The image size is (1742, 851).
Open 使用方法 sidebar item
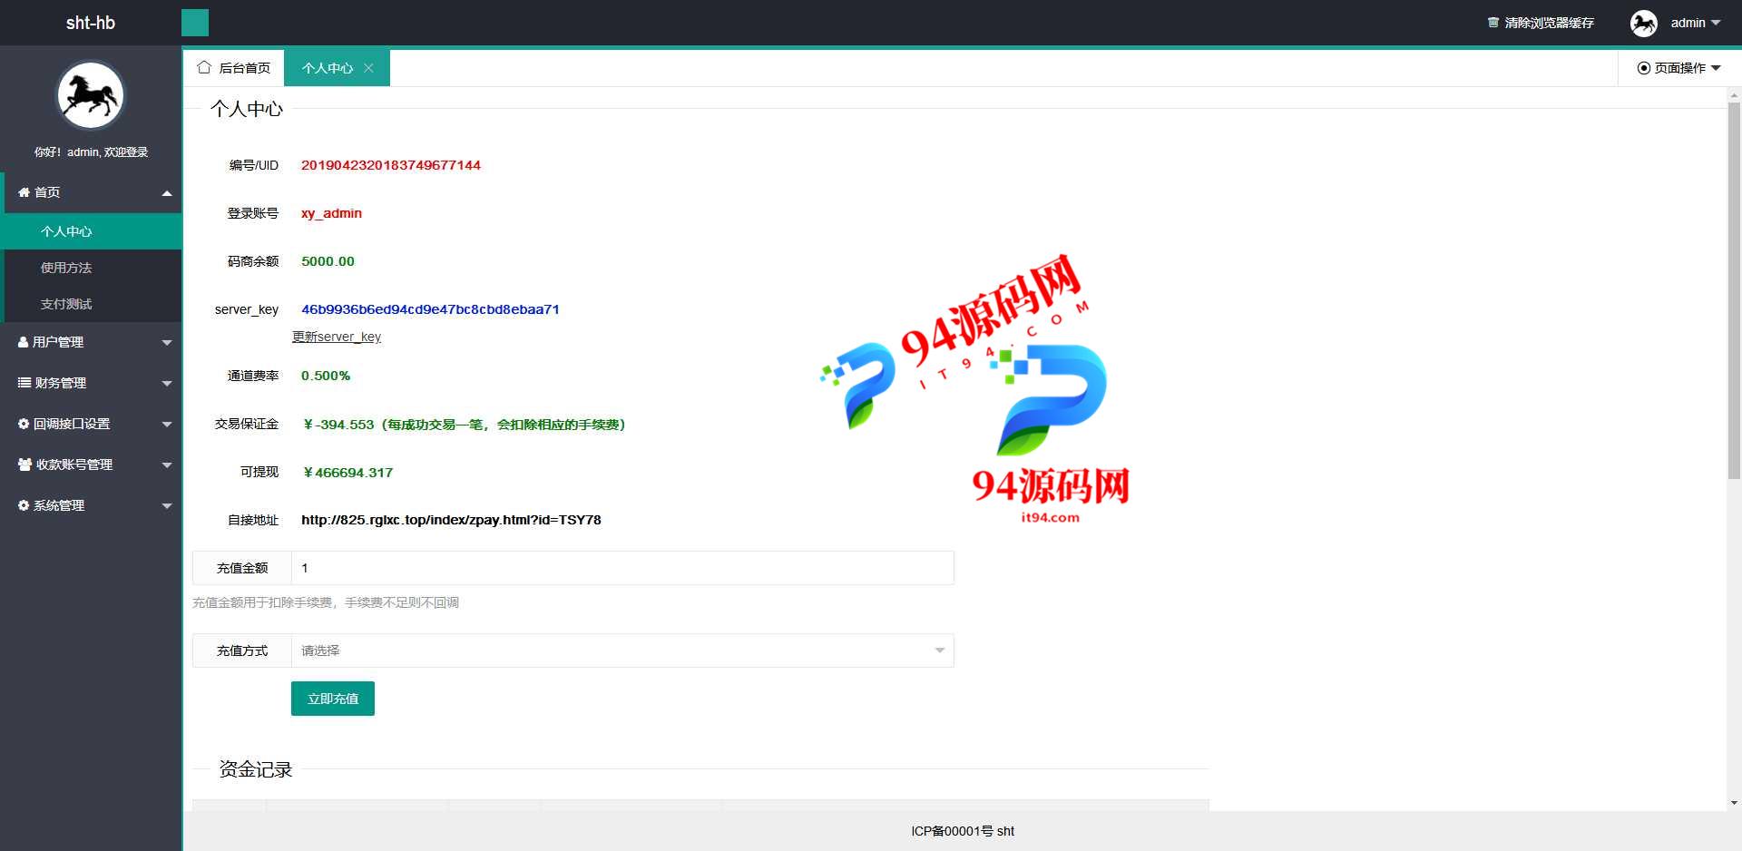point(93,268)
